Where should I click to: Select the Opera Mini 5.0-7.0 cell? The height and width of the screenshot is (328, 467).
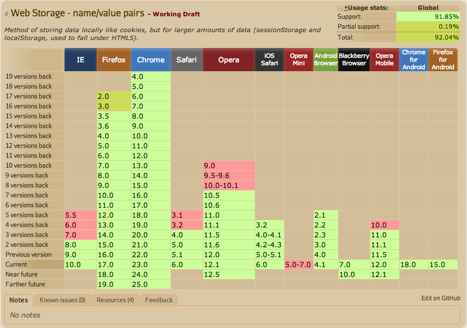tap(298, 264)
